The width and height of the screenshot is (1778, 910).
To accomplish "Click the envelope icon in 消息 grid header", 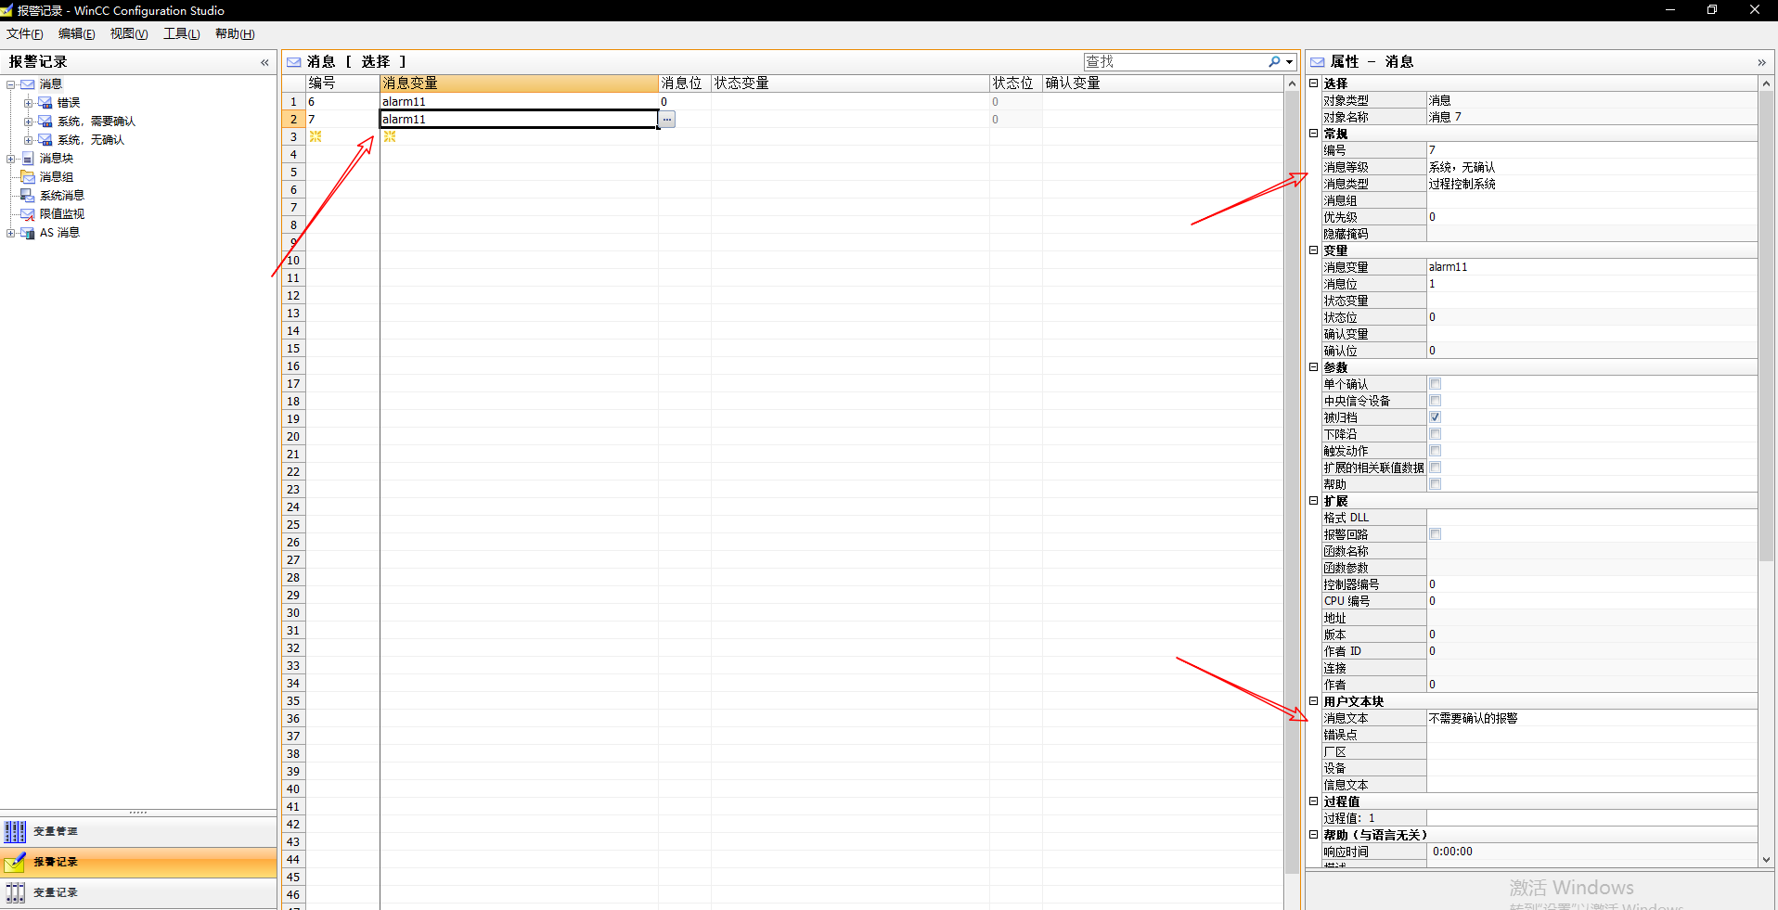I will (x=294, y=62).
